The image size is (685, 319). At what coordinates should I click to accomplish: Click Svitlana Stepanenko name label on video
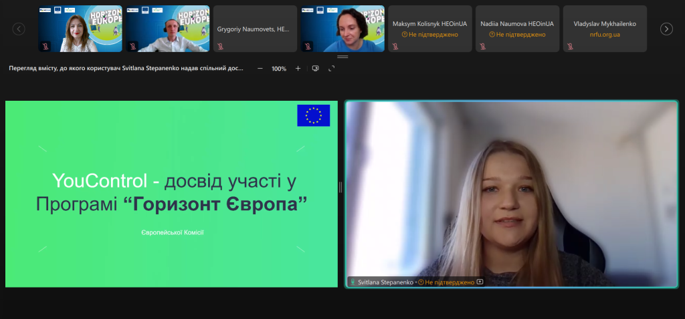click(x=385, y=282)
